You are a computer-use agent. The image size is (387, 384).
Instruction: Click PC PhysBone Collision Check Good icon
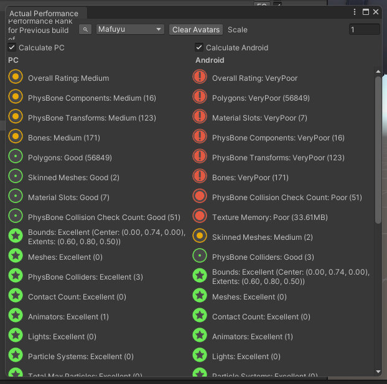tap(16, 216)
